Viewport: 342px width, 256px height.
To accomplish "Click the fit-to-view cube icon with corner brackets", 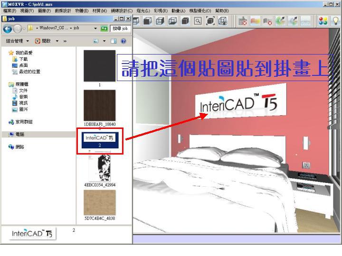I will click(209, 21).
